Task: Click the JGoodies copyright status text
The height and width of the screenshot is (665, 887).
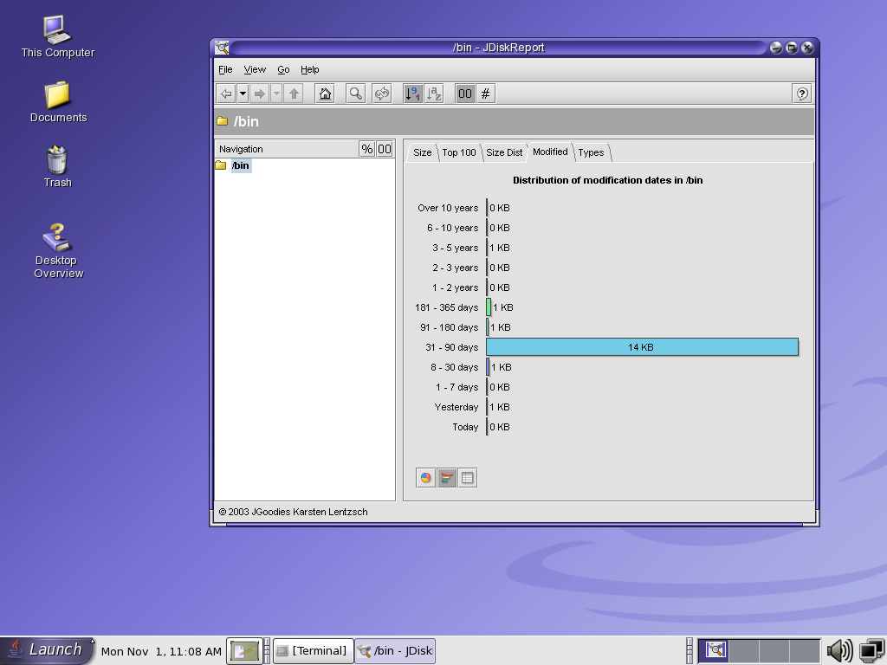Action: tap(293, 512)
